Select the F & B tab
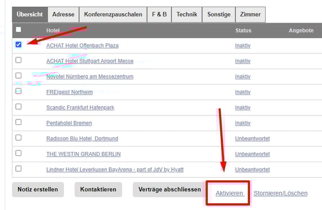This screenshot has width=322, height=210. click(x=159, y=15)
